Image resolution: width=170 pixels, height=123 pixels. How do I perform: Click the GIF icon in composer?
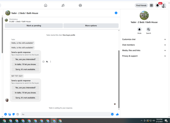tap(18, 114)
